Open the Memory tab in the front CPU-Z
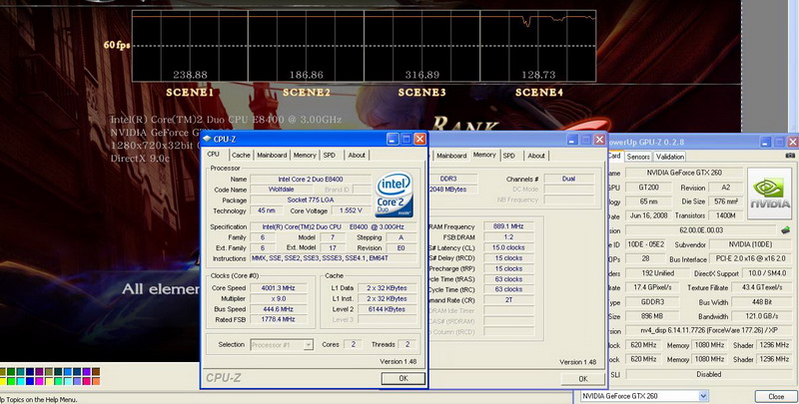799x404 pixels. pyautogui.click(x=305, y=156)
